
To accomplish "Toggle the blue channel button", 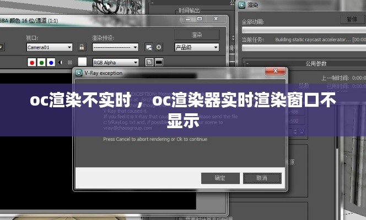I will click(51, 62).
